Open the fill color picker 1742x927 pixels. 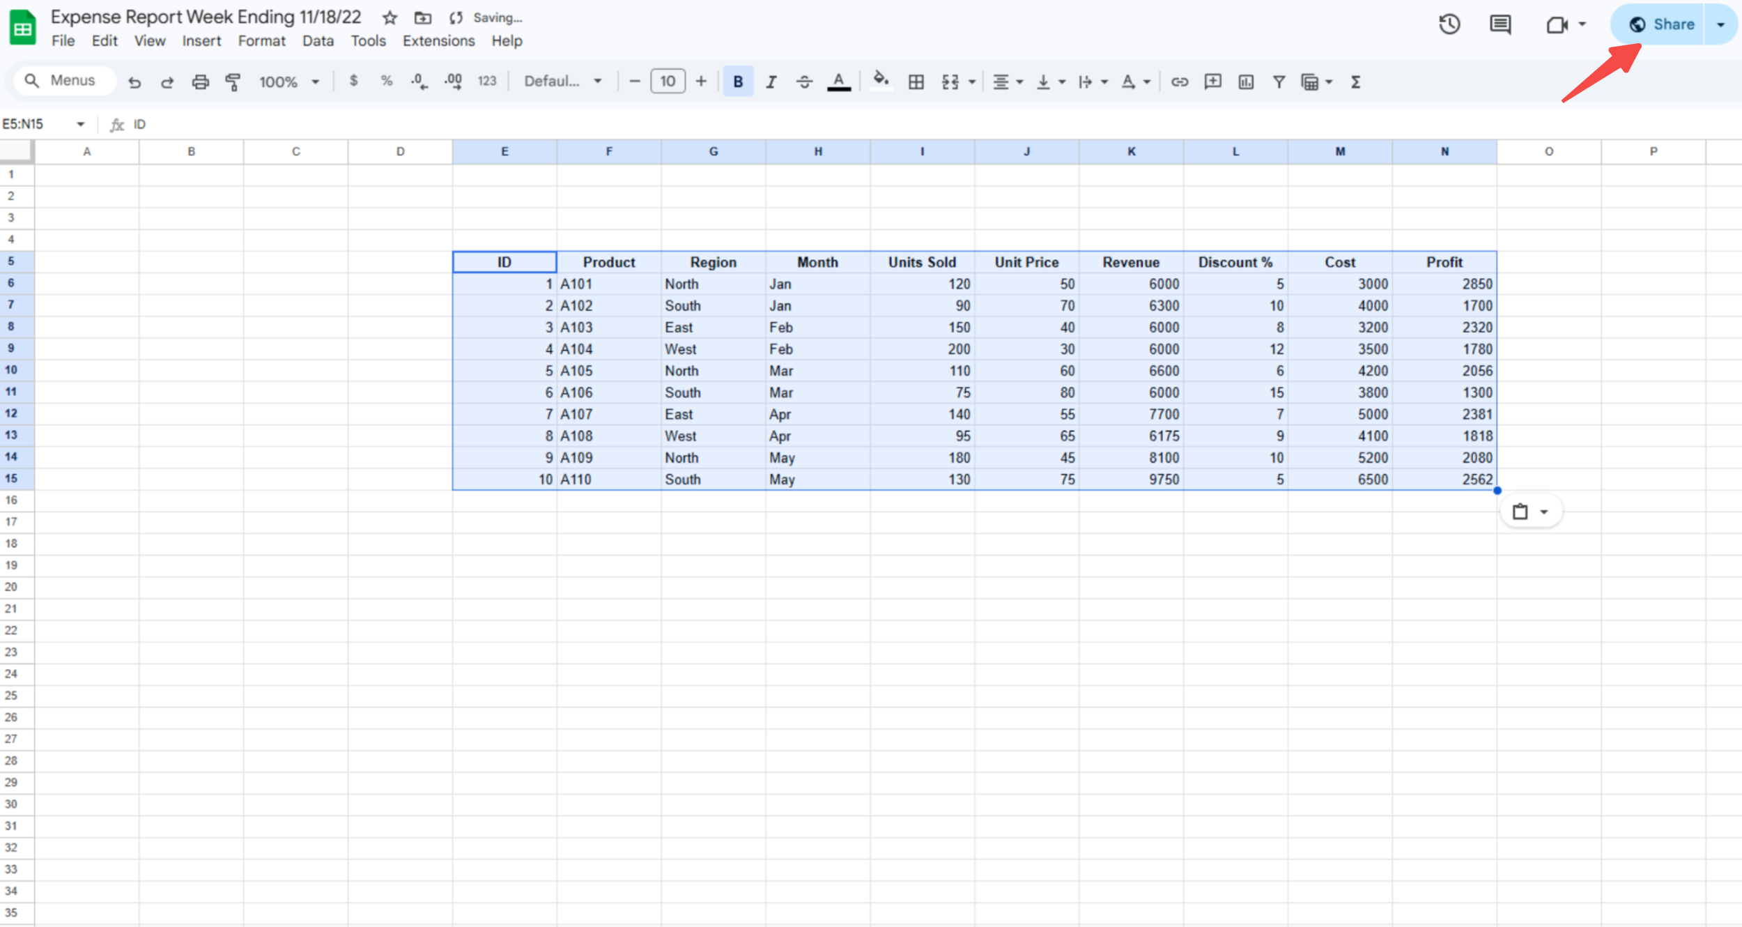click(881, 81)
